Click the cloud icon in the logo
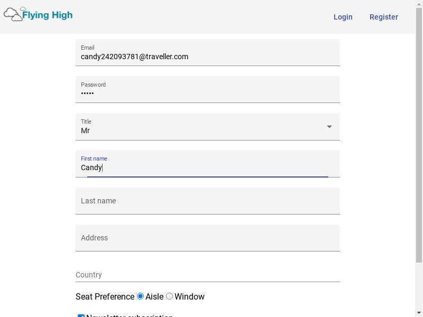This screenshot has height=317, width=423. point(13,14)
